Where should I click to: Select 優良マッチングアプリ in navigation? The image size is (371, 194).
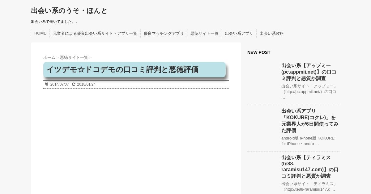(164, 33)
